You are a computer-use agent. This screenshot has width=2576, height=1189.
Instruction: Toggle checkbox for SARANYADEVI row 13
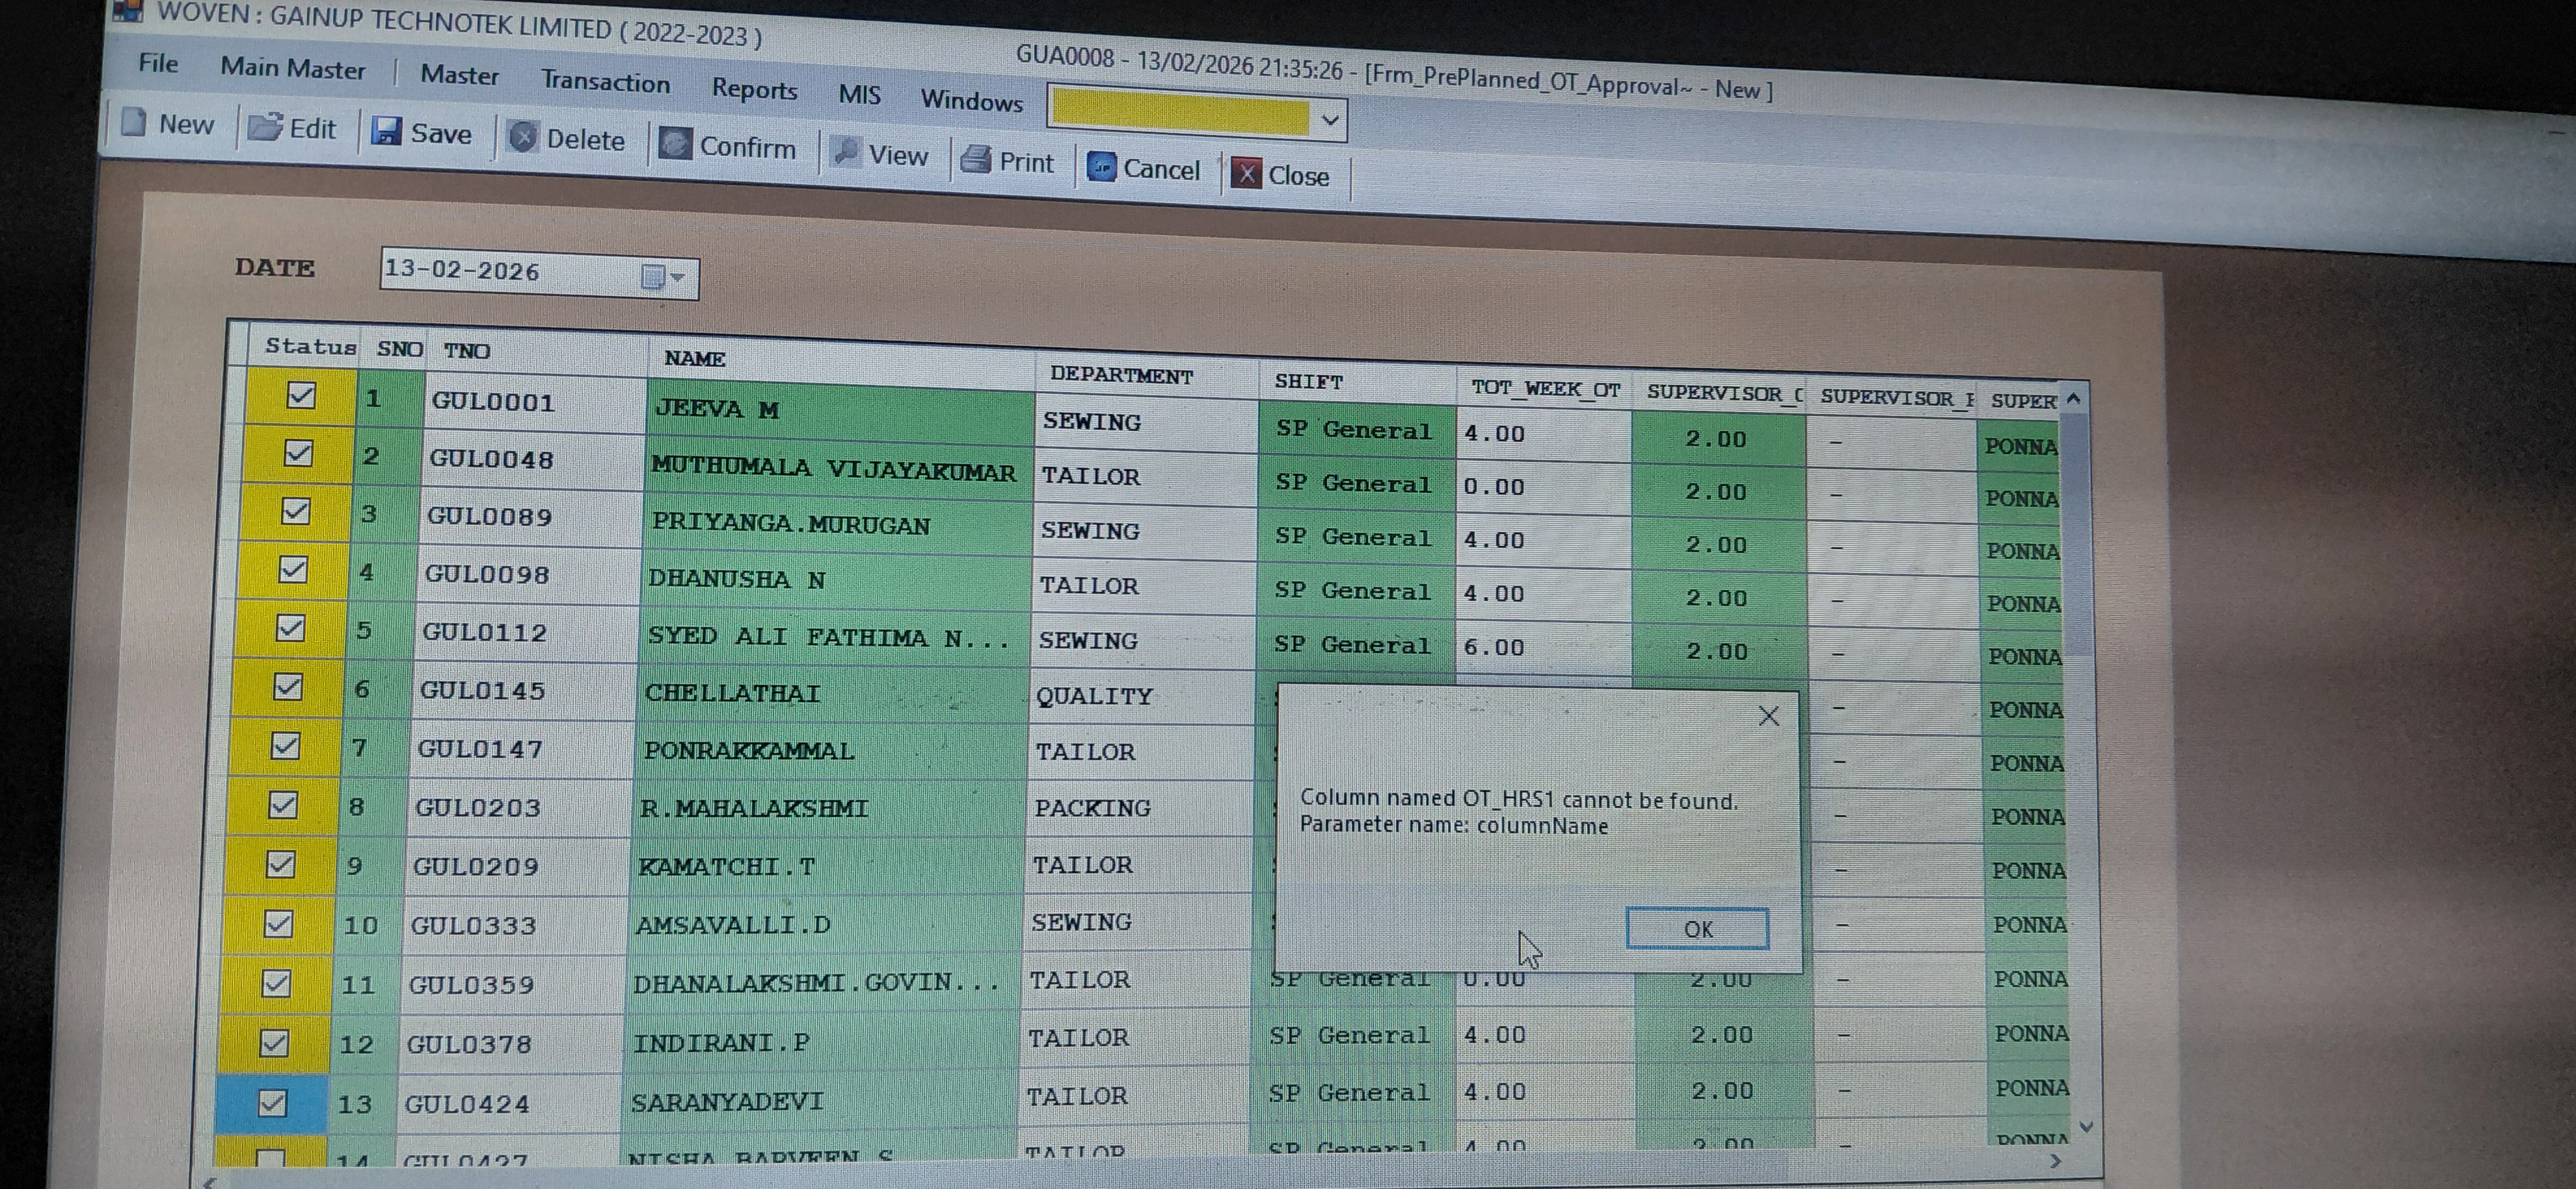pos(272,1102)
